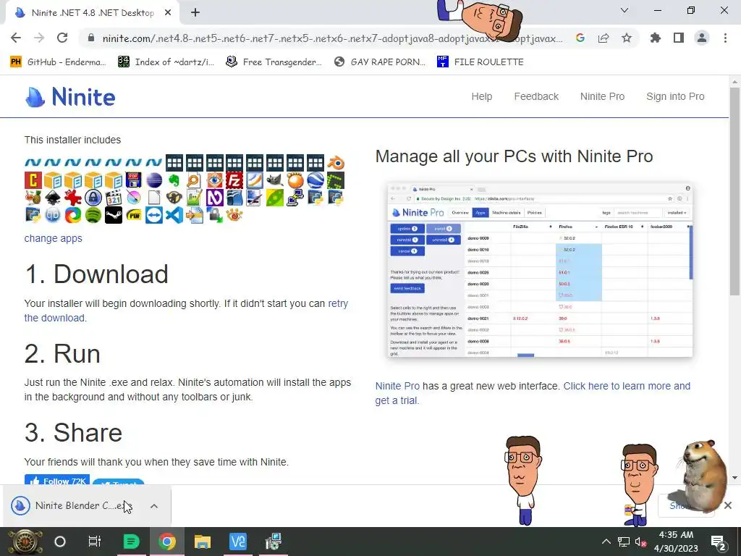
Task: Close the downloads bar
Action: pos(728,505)
